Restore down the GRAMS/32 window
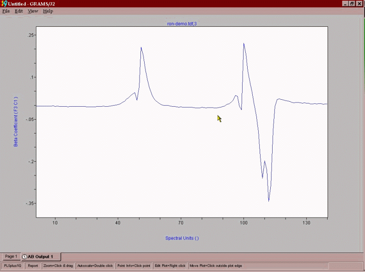The height and width of the screenshot is (272, 365). click(x=352, y=4)
